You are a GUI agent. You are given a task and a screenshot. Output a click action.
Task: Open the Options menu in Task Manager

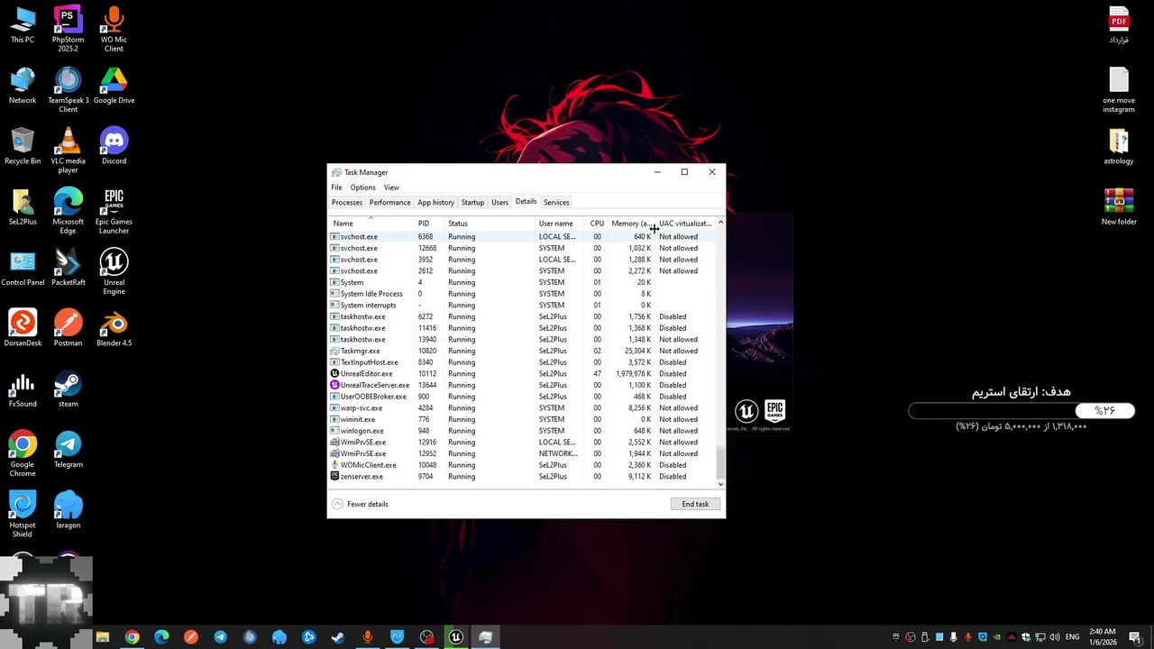point(362,187)
